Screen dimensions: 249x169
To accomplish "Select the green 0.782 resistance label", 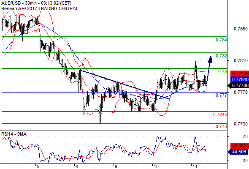I will coord(222,56).
